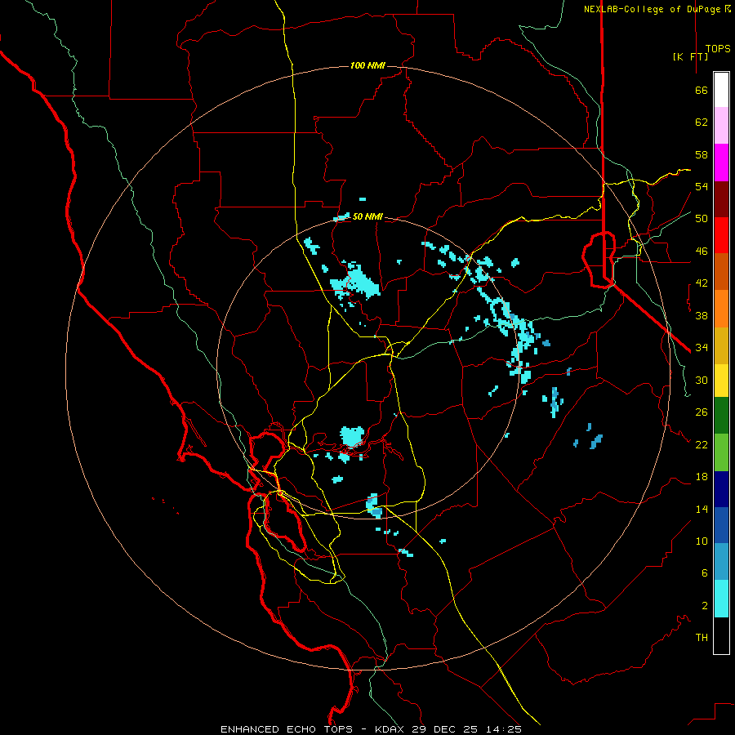Click the dark orange 46 kft swatch
This screenshot has width=735, height=735.
pos(721,271)
